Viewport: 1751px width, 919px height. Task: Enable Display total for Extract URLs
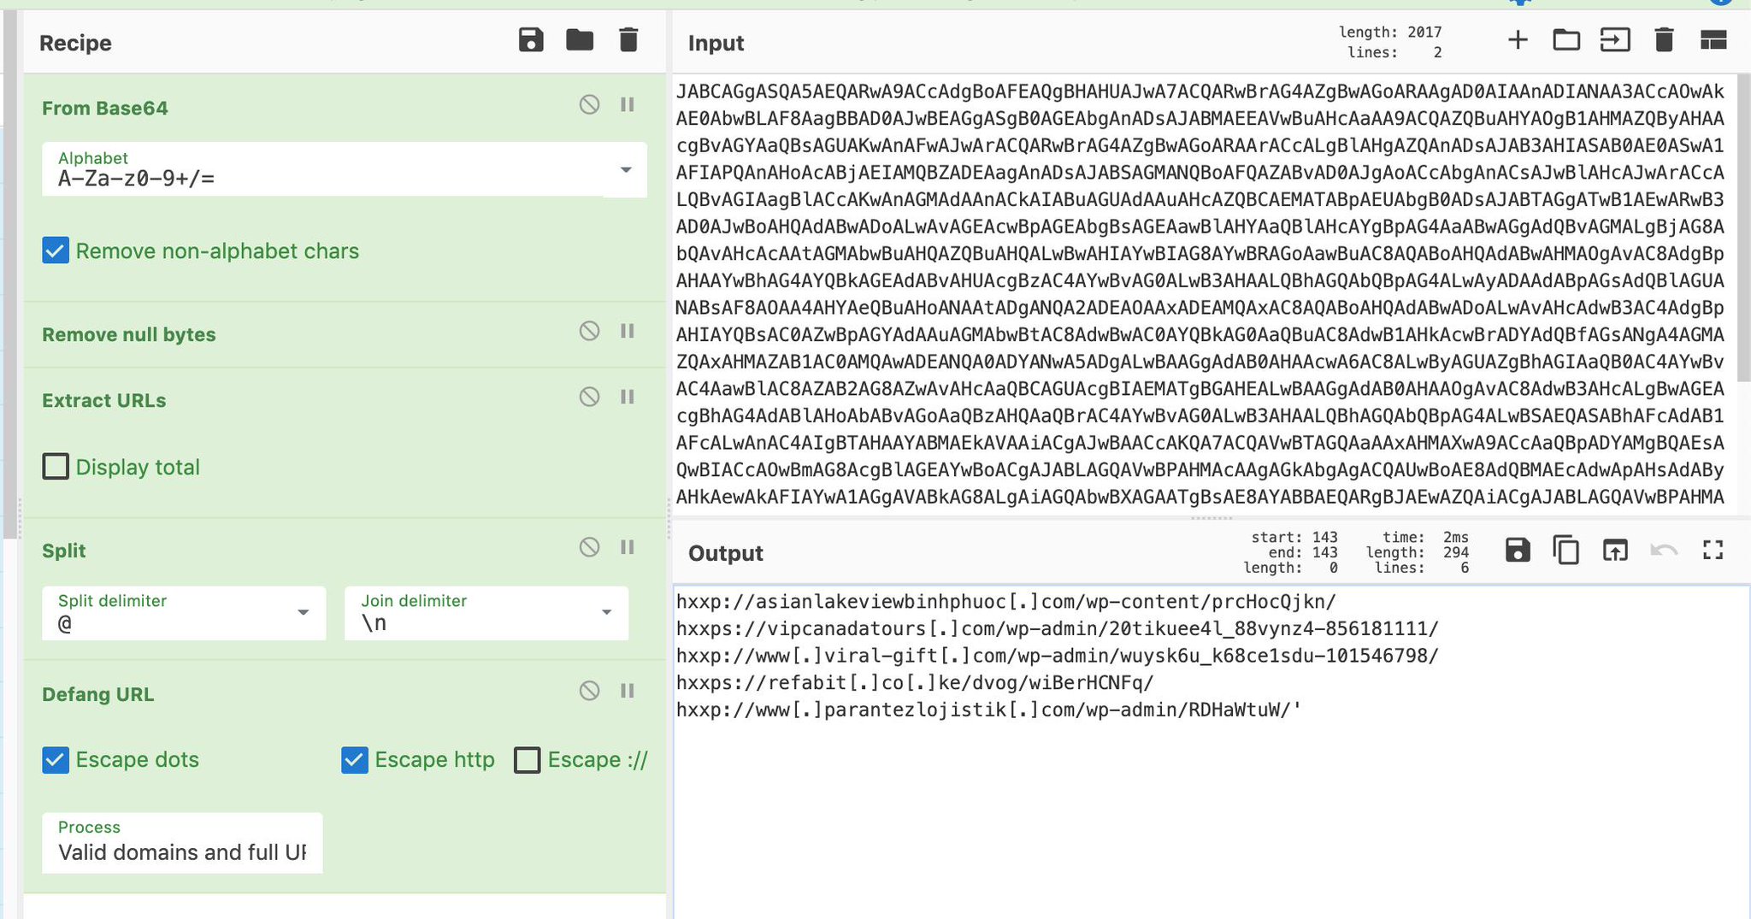coord(56,466)
